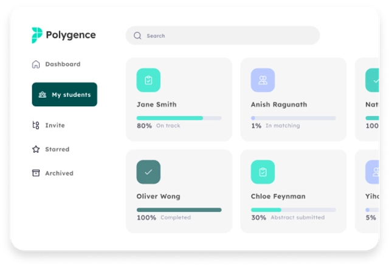Open the Dashboard menu item
This screenshot has height=266, width=389.
point(62,64)
